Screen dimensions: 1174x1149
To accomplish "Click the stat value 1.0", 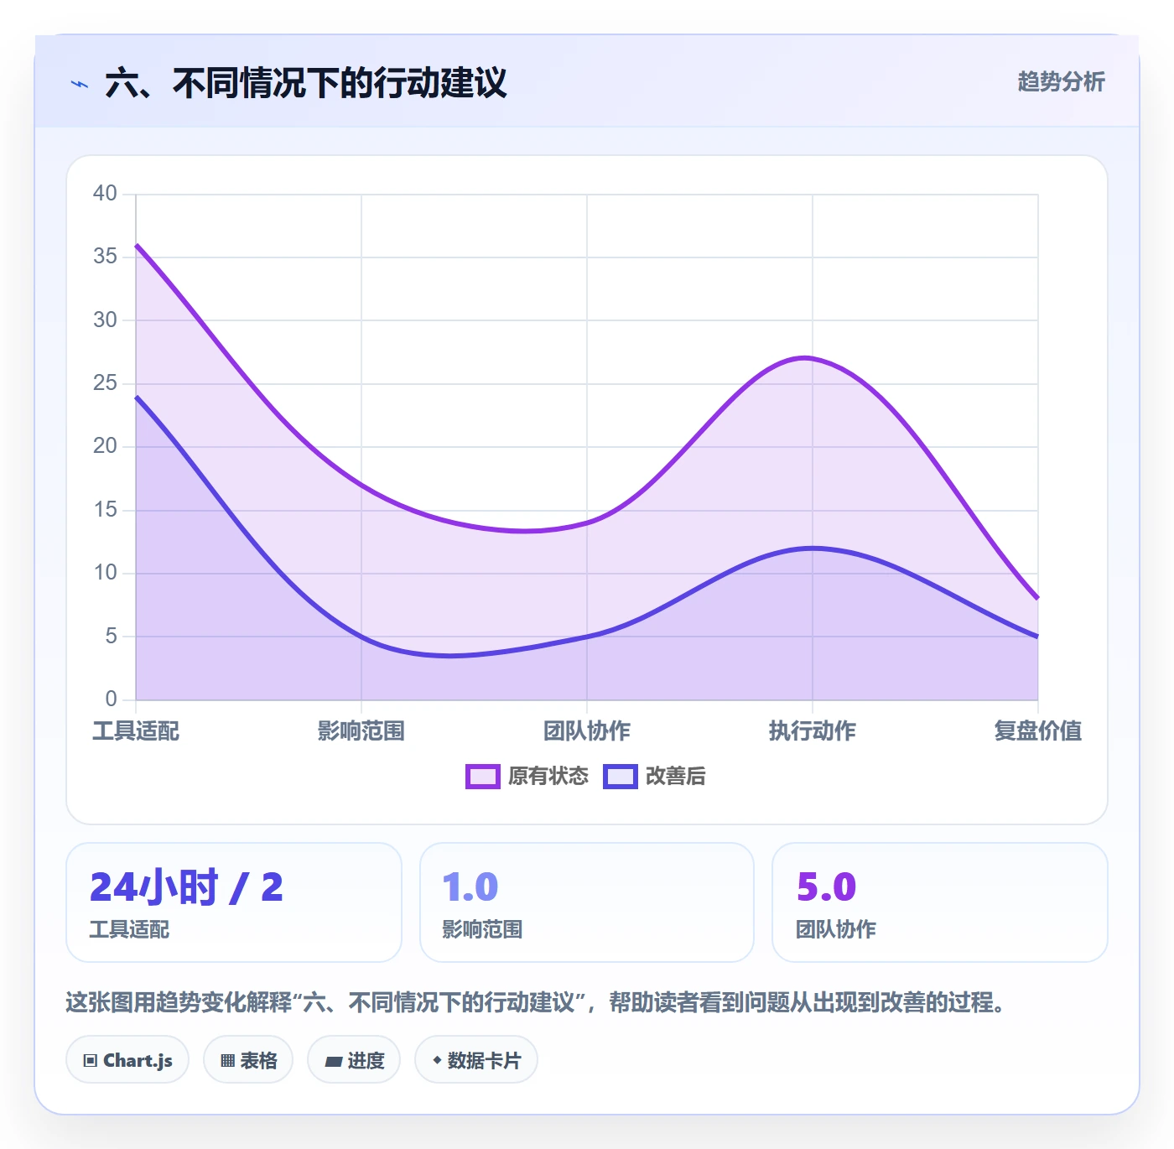I will click(x=470, y=887).
